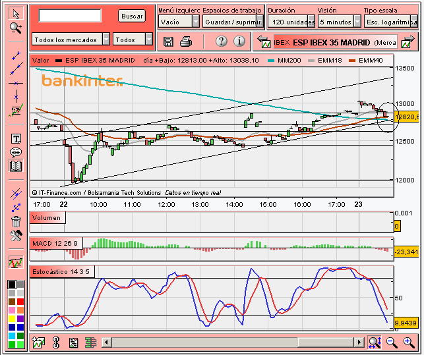Click the printer icon
Viewport: 424px width, 355px height.
click(x=186, y=41)
